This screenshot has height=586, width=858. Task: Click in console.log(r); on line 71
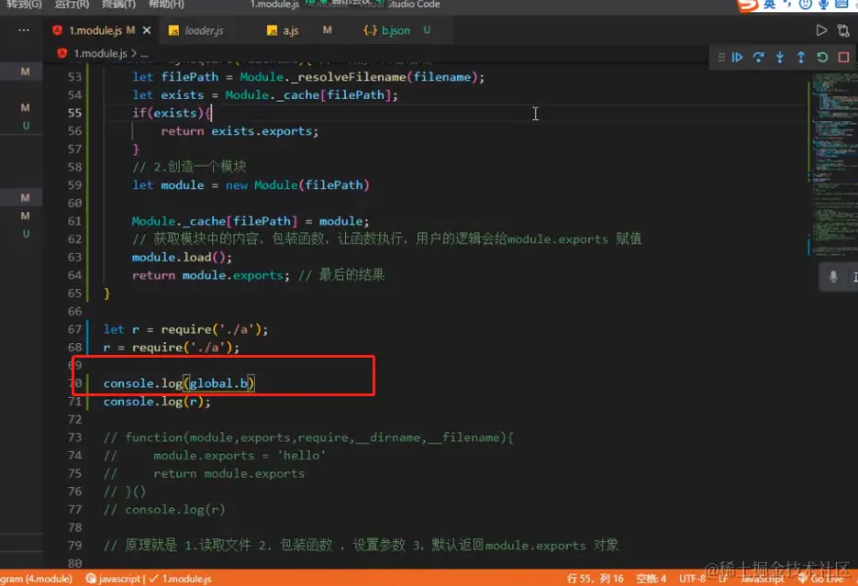157,402
